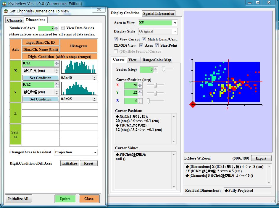Toggle the View Cursor checkbox
The image size is (279, 208).
(x=116, y=39)
